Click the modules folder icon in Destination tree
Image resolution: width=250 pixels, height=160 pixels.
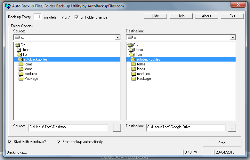(x=133, y=74)
